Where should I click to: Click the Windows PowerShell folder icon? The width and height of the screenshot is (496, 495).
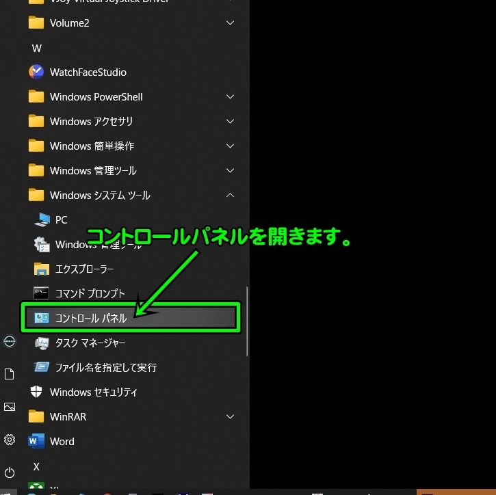pos(36,96)
